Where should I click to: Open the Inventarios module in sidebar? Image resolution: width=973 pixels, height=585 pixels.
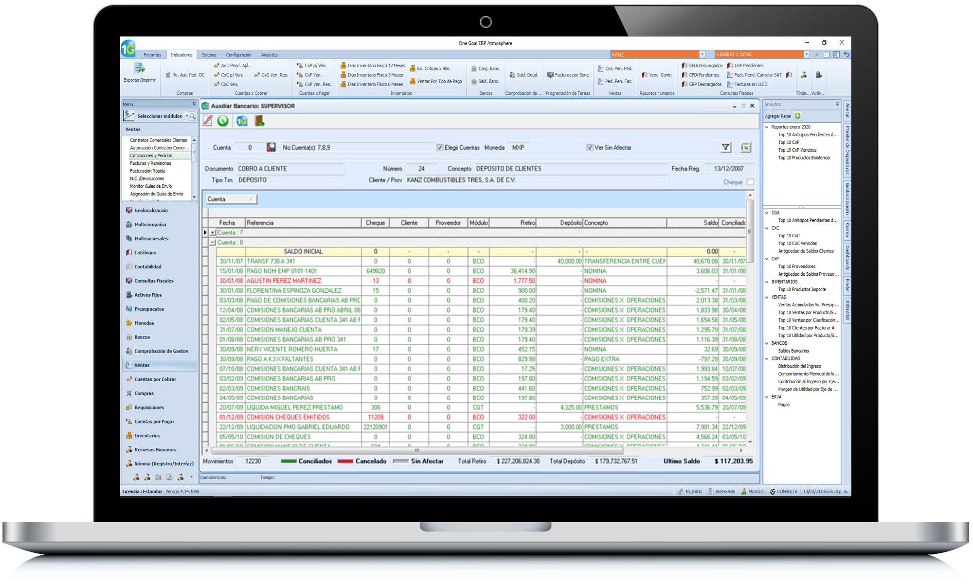coord(147,436)
